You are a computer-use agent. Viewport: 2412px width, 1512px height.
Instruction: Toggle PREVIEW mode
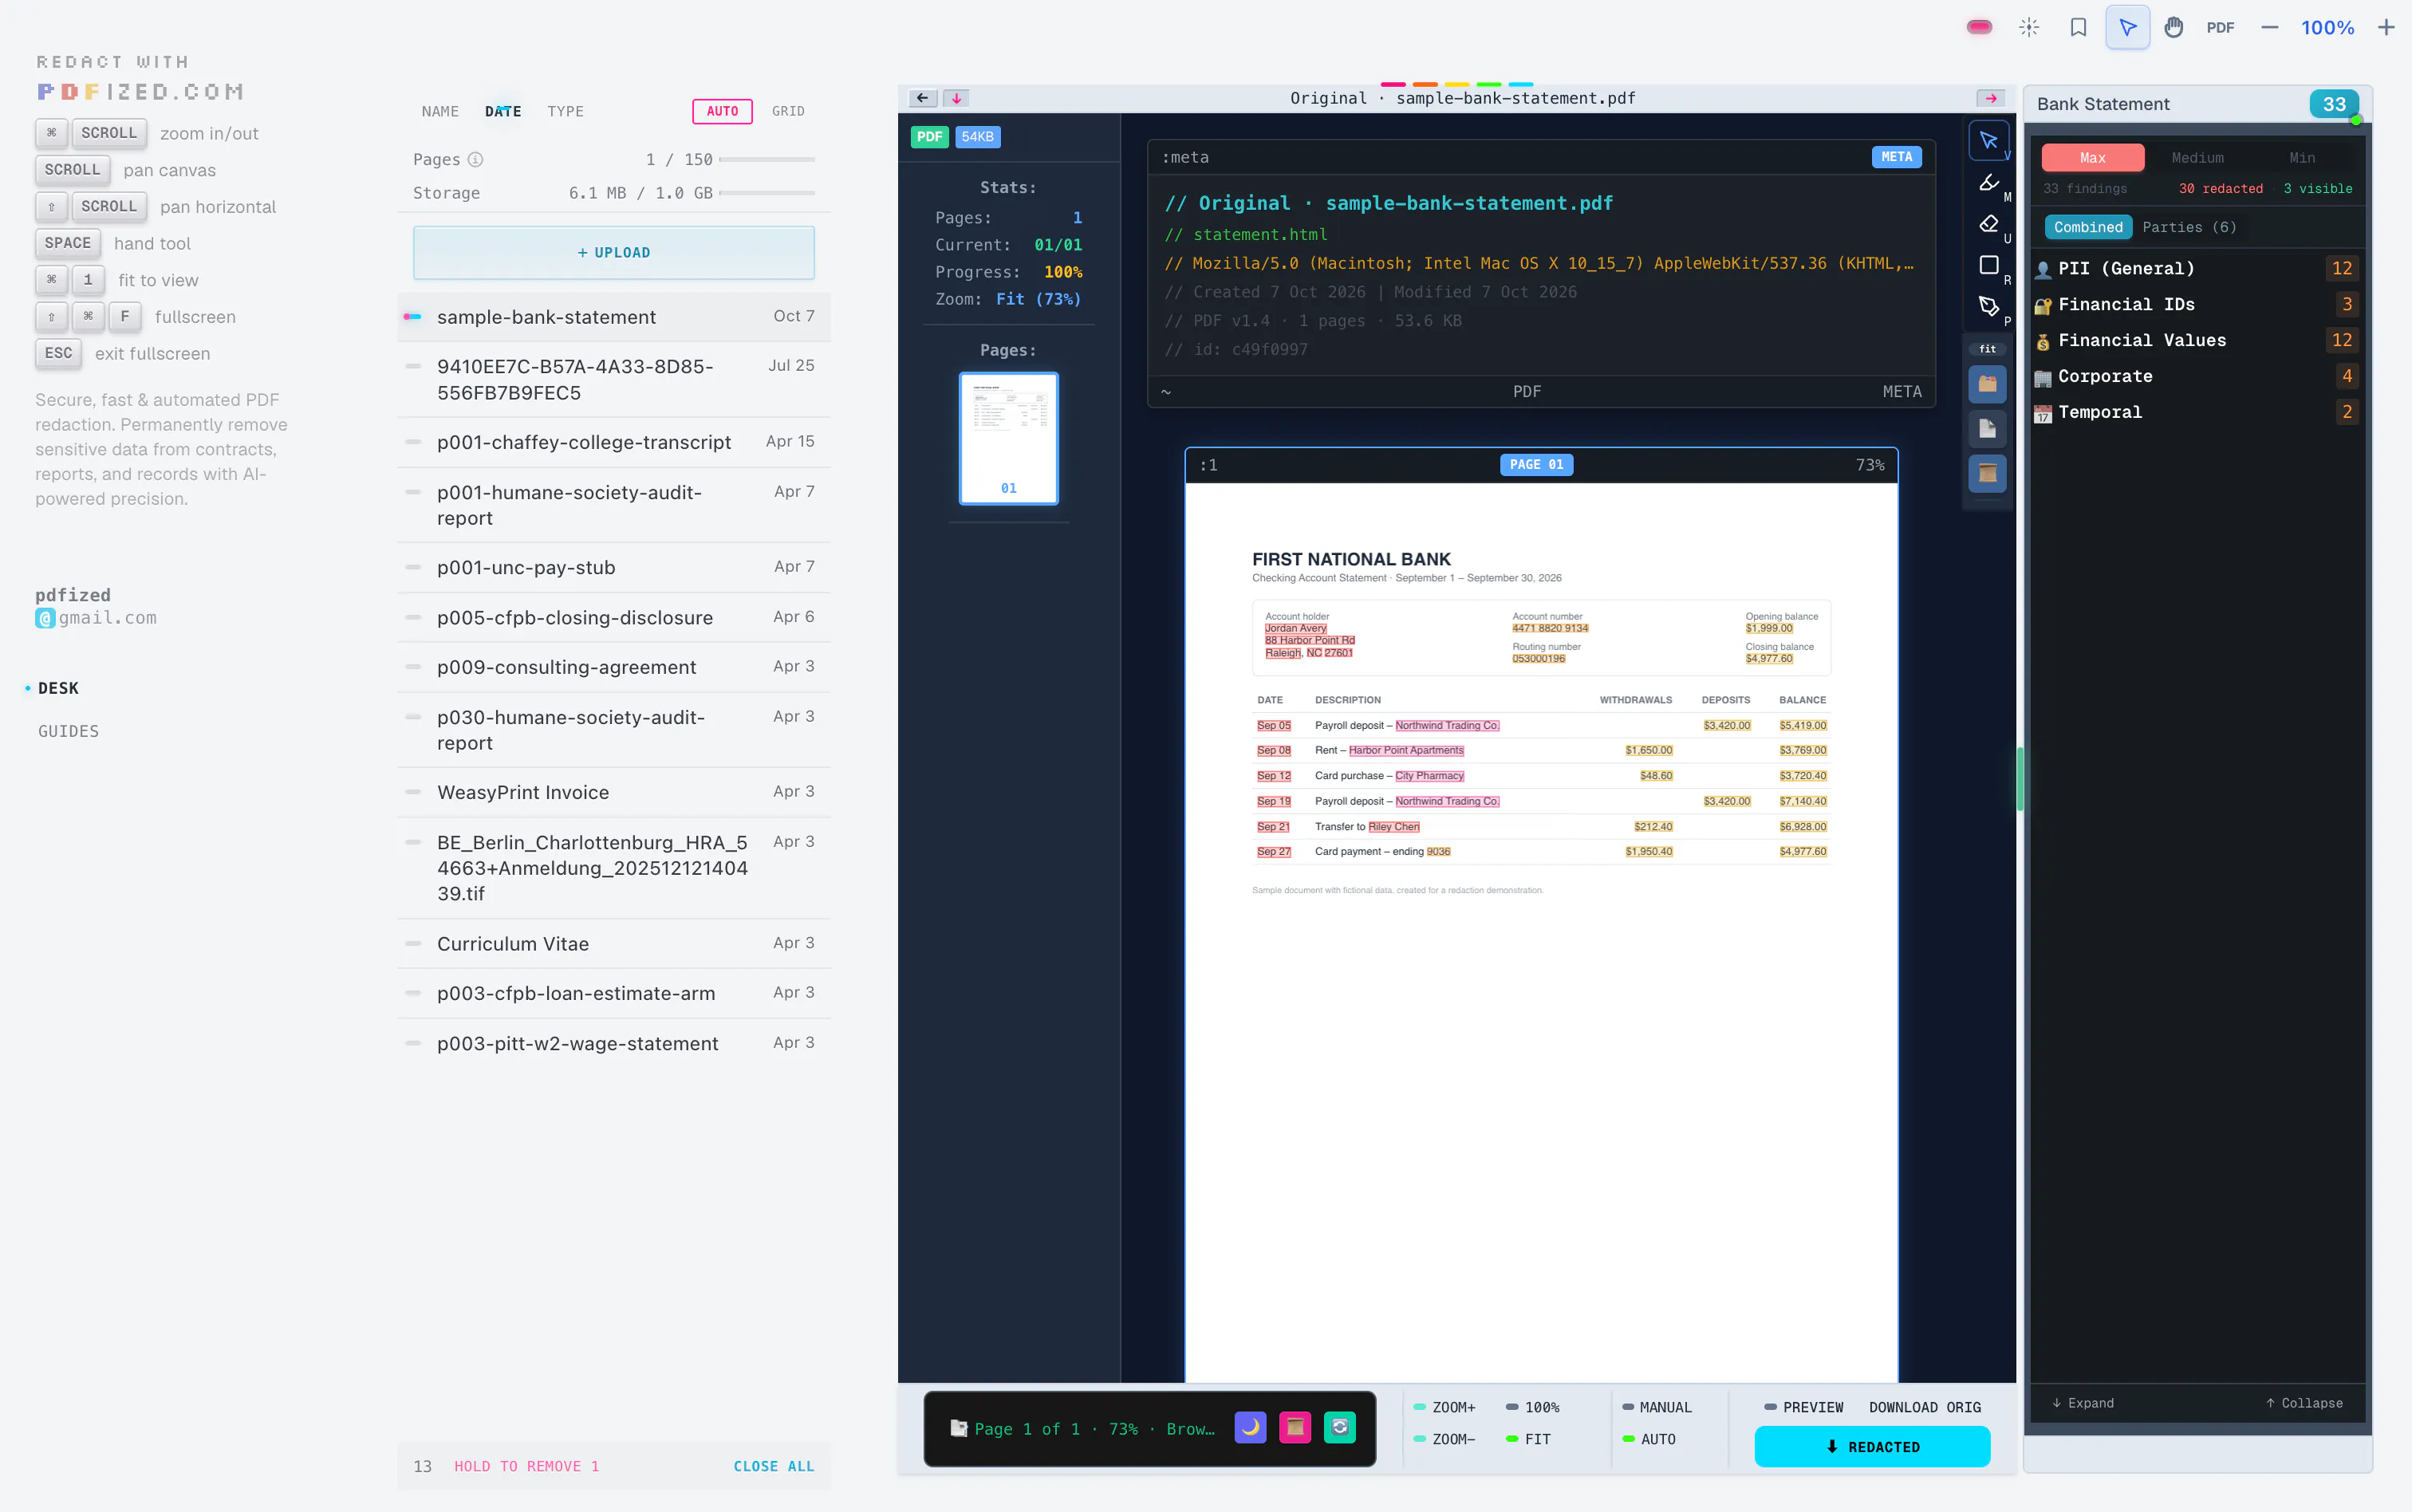pos(1804,1407)
